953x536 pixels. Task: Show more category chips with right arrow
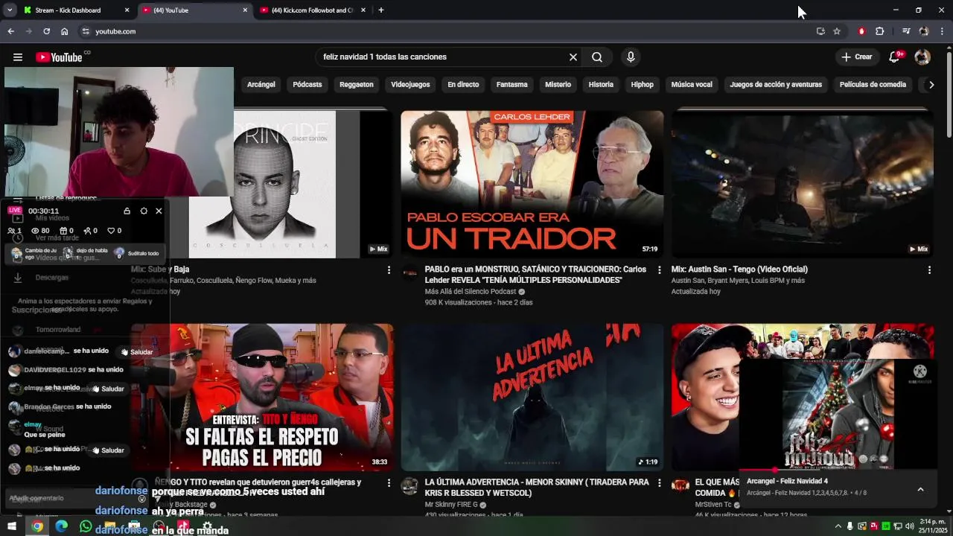931,85
